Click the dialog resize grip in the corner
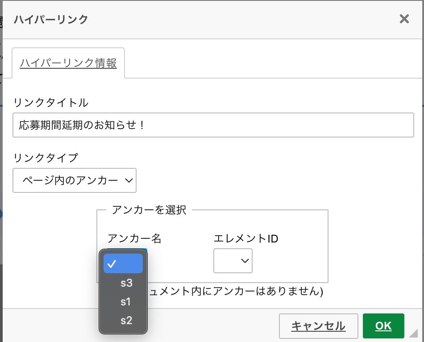This screenshot has height=342, width=424. tap(413, 333)
